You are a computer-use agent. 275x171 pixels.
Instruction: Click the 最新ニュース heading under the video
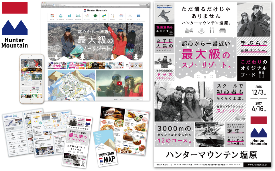tap(119, 99)
